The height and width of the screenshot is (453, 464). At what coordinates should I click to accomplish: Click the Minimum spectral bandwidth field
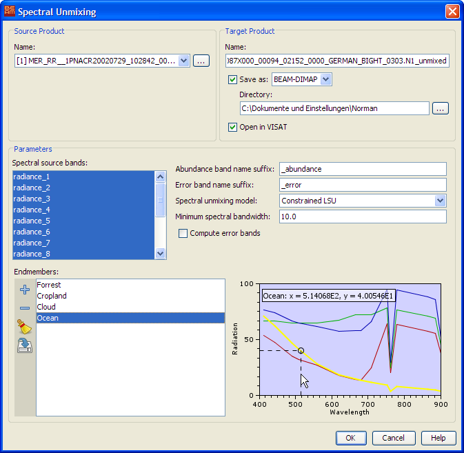(362, 217)
